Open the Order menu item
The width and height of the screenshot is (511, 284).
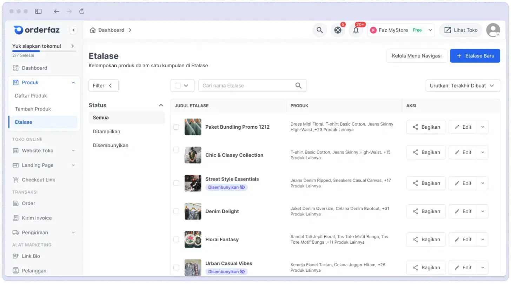tap(28, 203)
